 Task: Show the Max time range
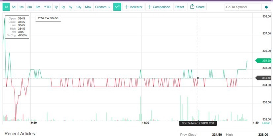(x=88, y=7)
